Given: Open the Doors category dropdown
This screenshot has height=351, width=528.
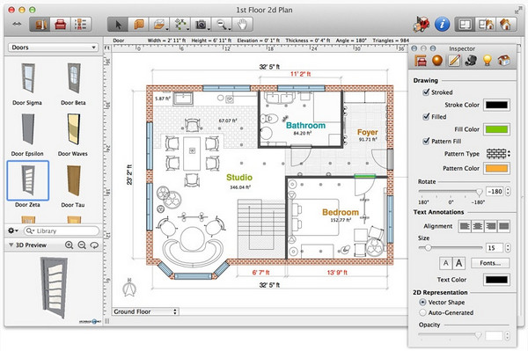Looking at the screenshot, I should (x=53, y=48).
